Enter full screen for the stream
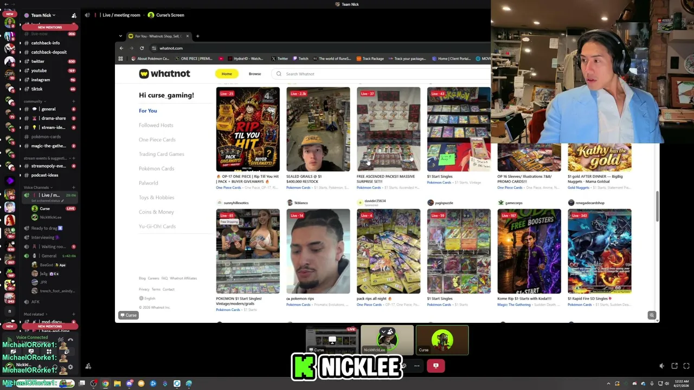The width and height of the screenshot is (694, 390). pyautogui.click(x=686, y=366)
